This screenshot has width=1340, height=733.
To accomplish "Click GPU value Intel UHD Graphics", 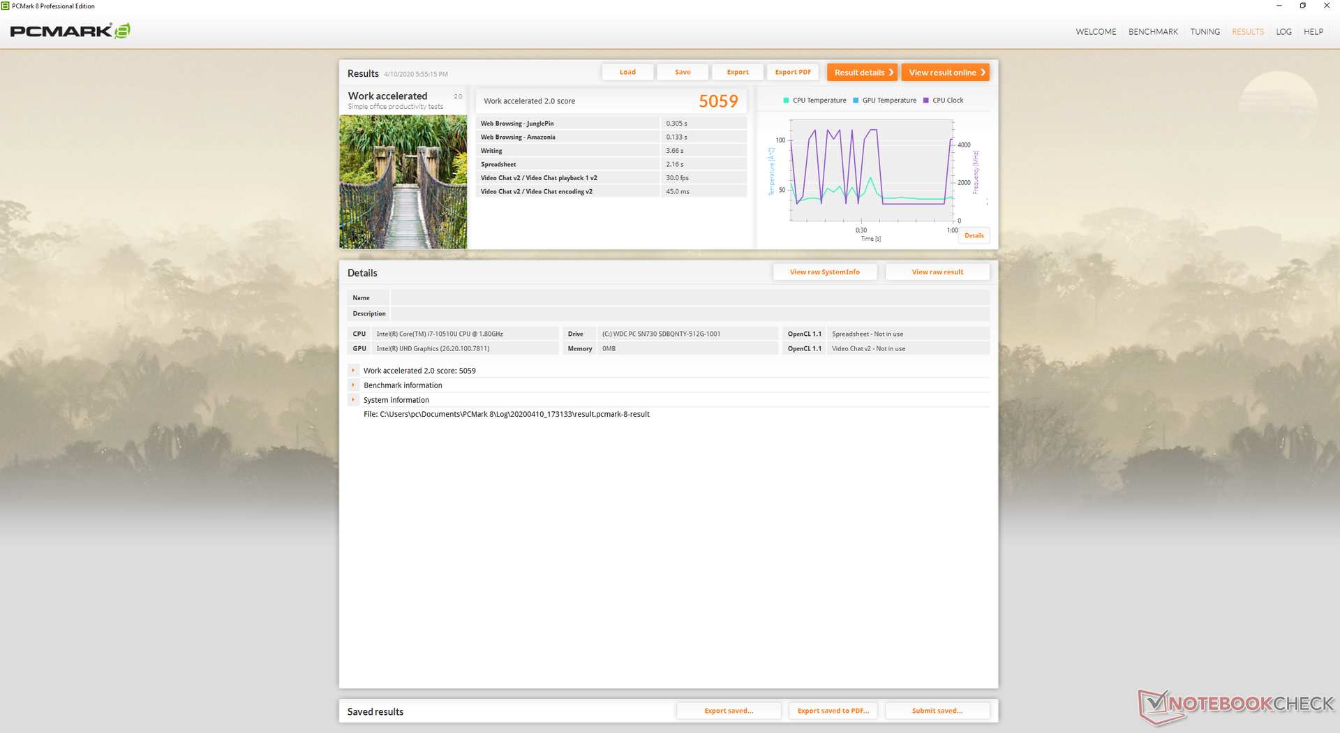I will click(x=433, y=349).
